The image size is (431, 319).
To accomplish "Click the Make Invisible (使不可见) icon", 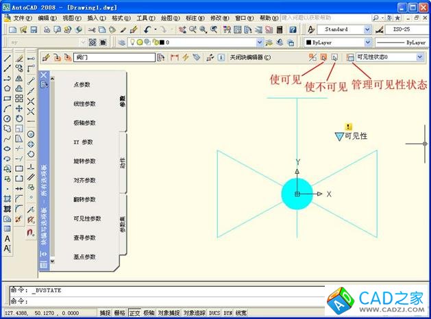I will click(334, 58).
